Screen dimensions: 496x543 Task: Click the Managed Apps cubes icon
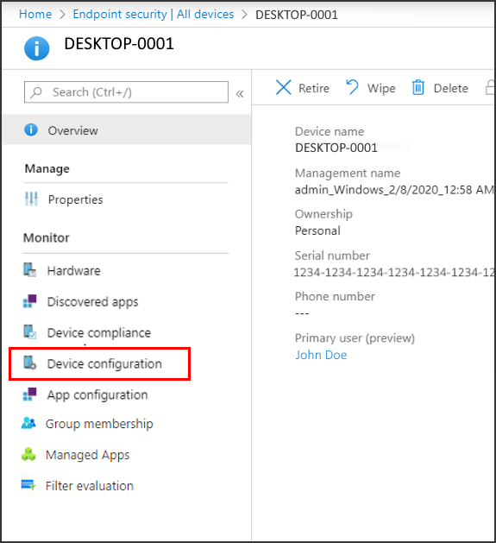coord(28,454)
